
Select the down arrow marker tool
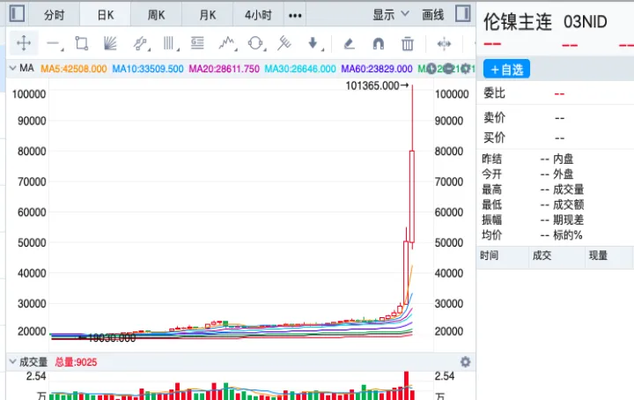coord(313,43)
